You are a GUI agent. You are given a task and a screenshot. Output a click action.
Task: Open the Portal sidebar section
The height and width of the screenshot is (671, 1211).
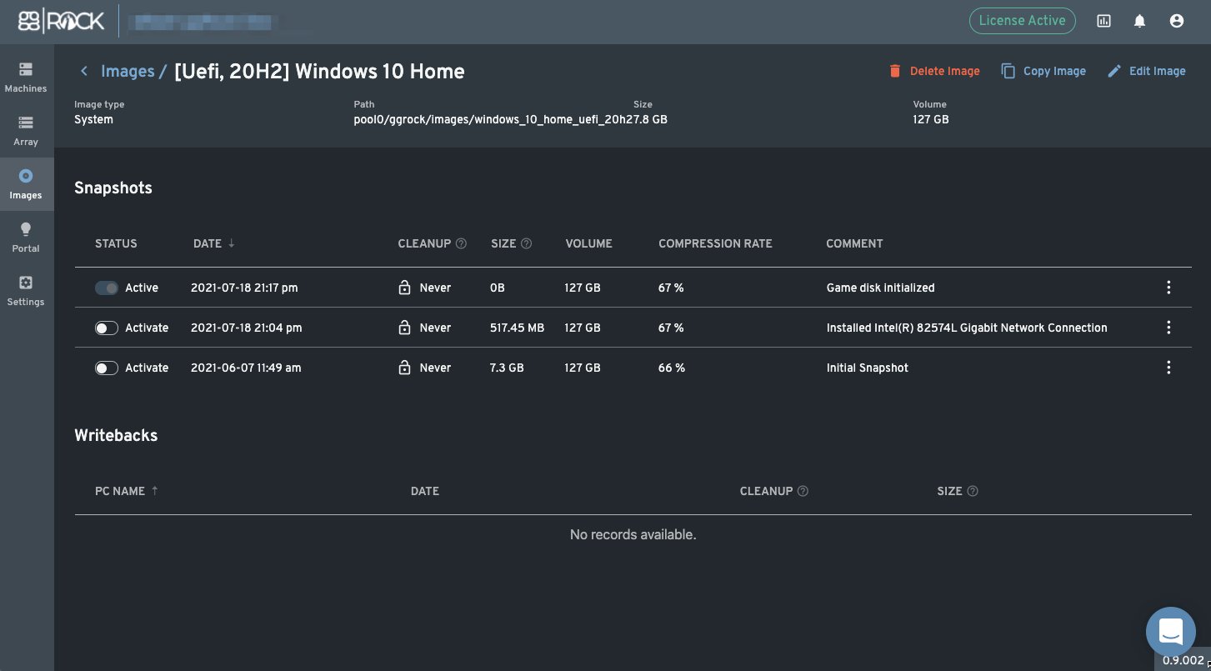click(x=26, y=238)
